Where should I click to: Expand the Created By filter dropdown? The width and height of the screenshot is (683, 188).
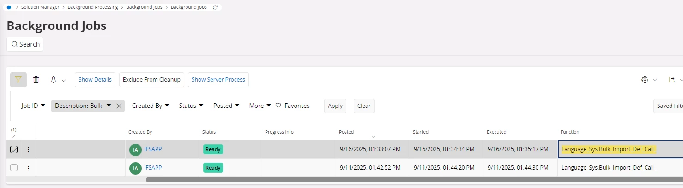pyautogui.click(x=151, y=106)
